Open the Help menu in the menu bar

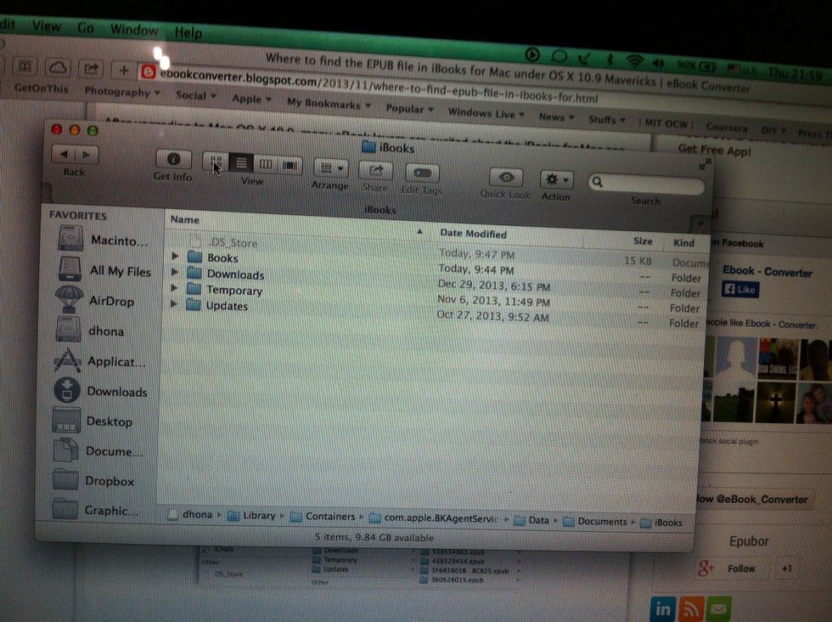[187, 31]
